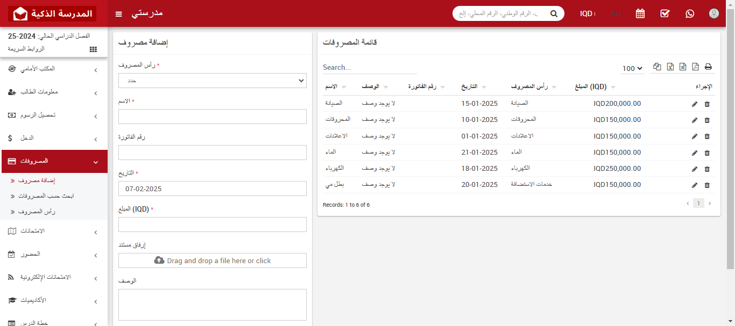Image resolution: width=735 pixels, height=326 pixels.
Task: Collapse the المصروفات sidebar menu
Action: (54, 161)
